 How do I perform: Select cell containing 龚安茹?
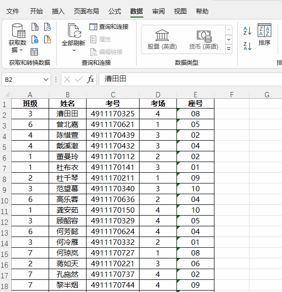pyautogui.click(x=68, y=210)
